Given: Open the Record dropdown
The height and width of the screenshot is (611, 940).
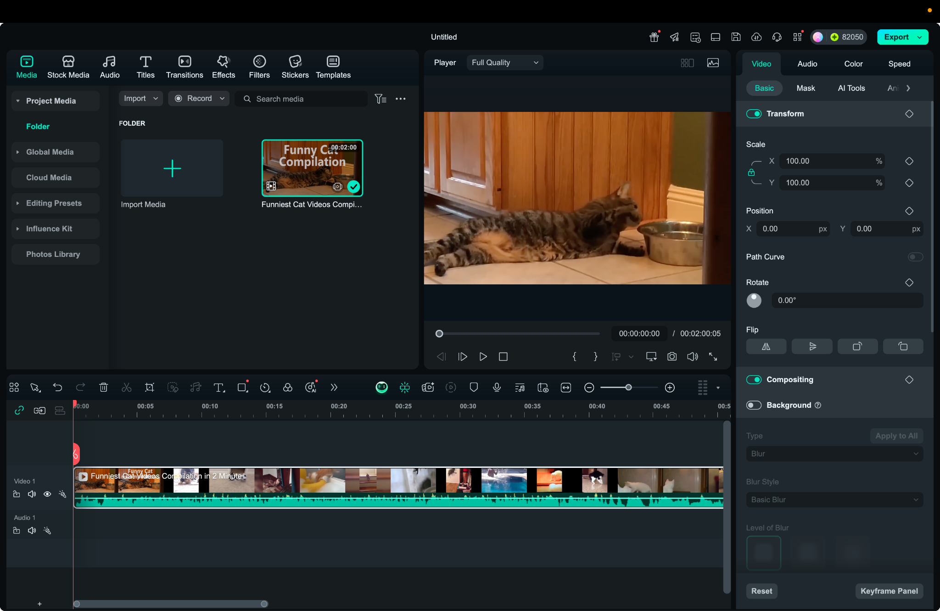Looking at the screenshot, I should [x=199, y=99].
